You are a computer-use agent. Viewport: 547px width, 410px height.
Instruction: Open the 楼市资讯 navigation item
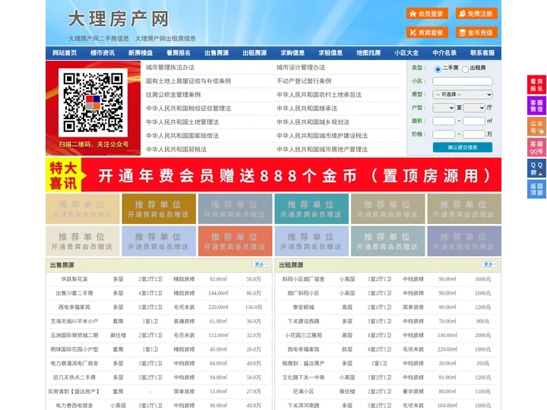(x=103, y=53)
